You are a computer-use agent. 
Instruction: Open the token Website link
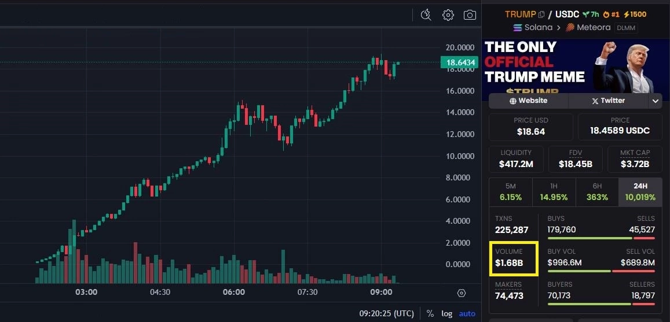coord(528,101)
